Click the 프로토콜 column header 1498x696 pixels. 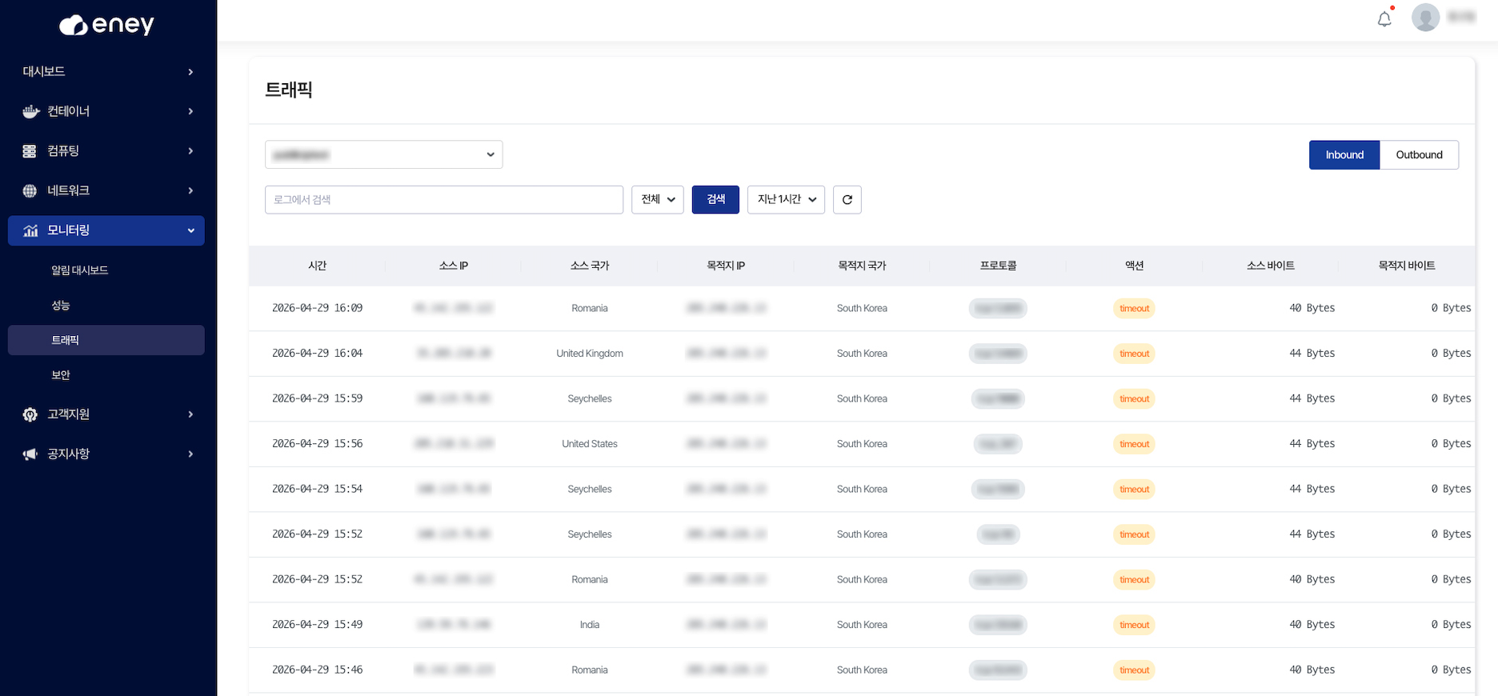tap(998, 266)
